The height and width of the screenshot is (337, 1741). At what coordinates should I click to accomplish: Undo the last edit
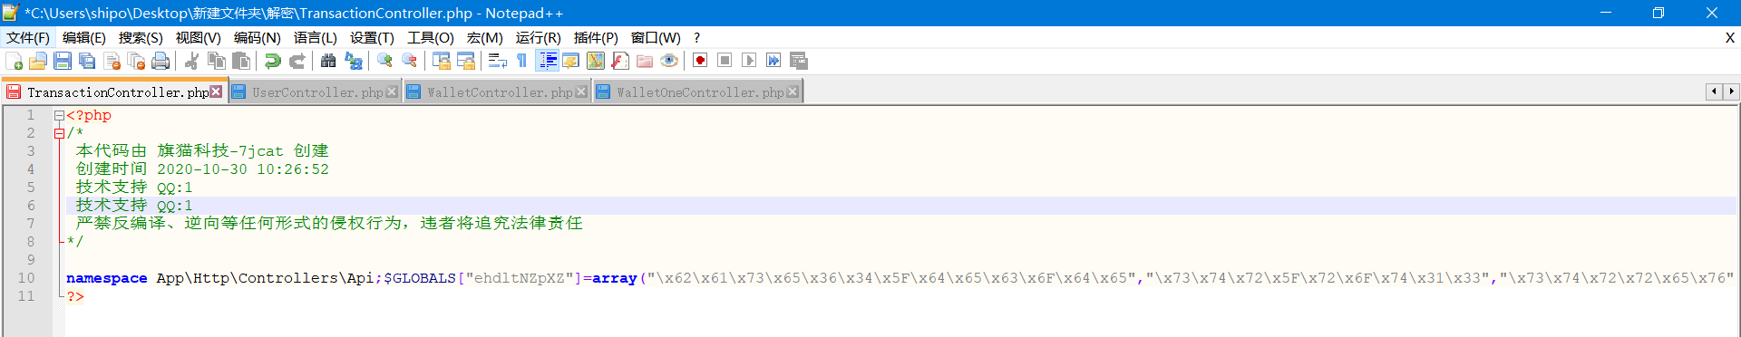coord(272,61)
